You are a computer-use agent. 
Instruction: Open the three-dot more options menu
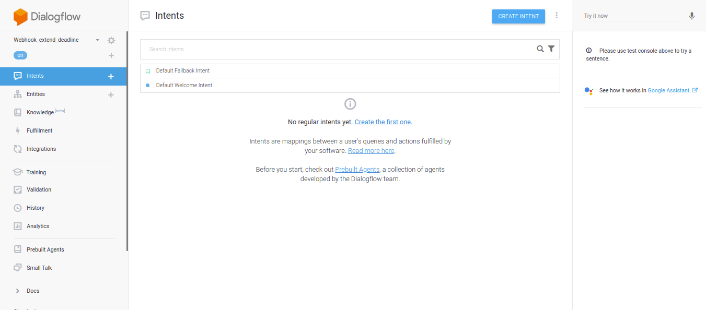pyautogui.click(x=557, y=16)
